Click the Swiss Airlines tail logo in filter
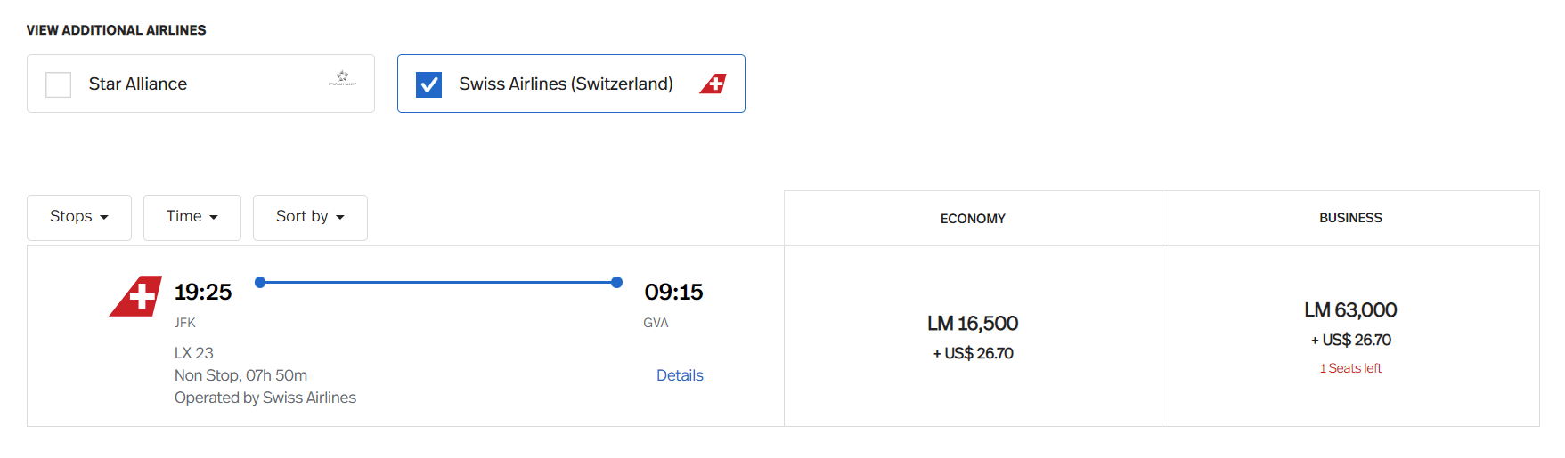1565x458 pixels. [x=713, y=84]
